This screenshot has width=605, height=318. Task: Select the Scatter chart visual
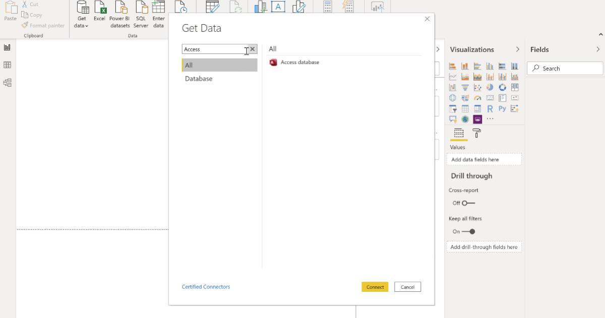(x=477, y=87)
